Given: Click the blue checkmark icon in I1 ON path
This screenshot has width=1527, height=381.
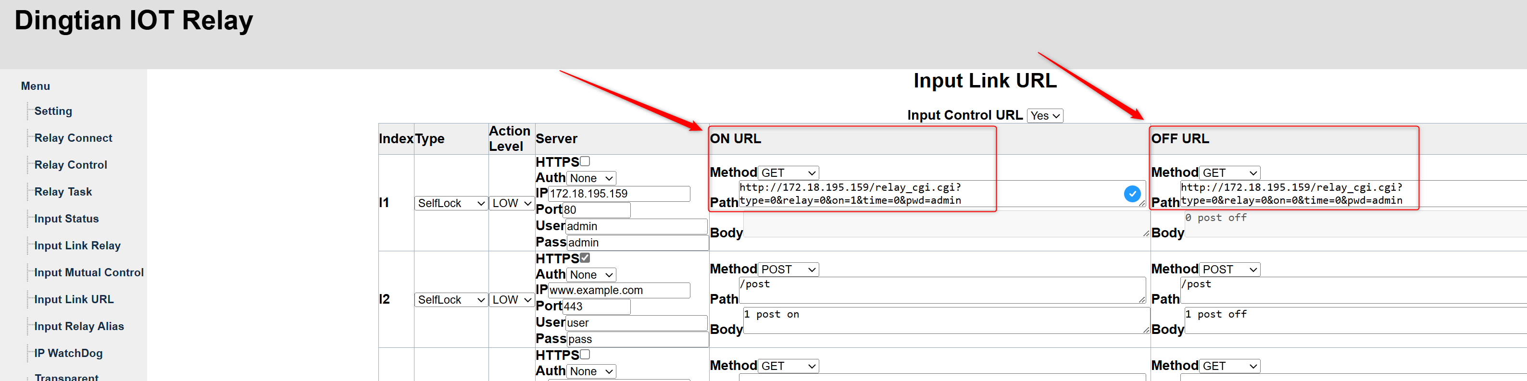Looking at the screenshot, I should 1132,193.
